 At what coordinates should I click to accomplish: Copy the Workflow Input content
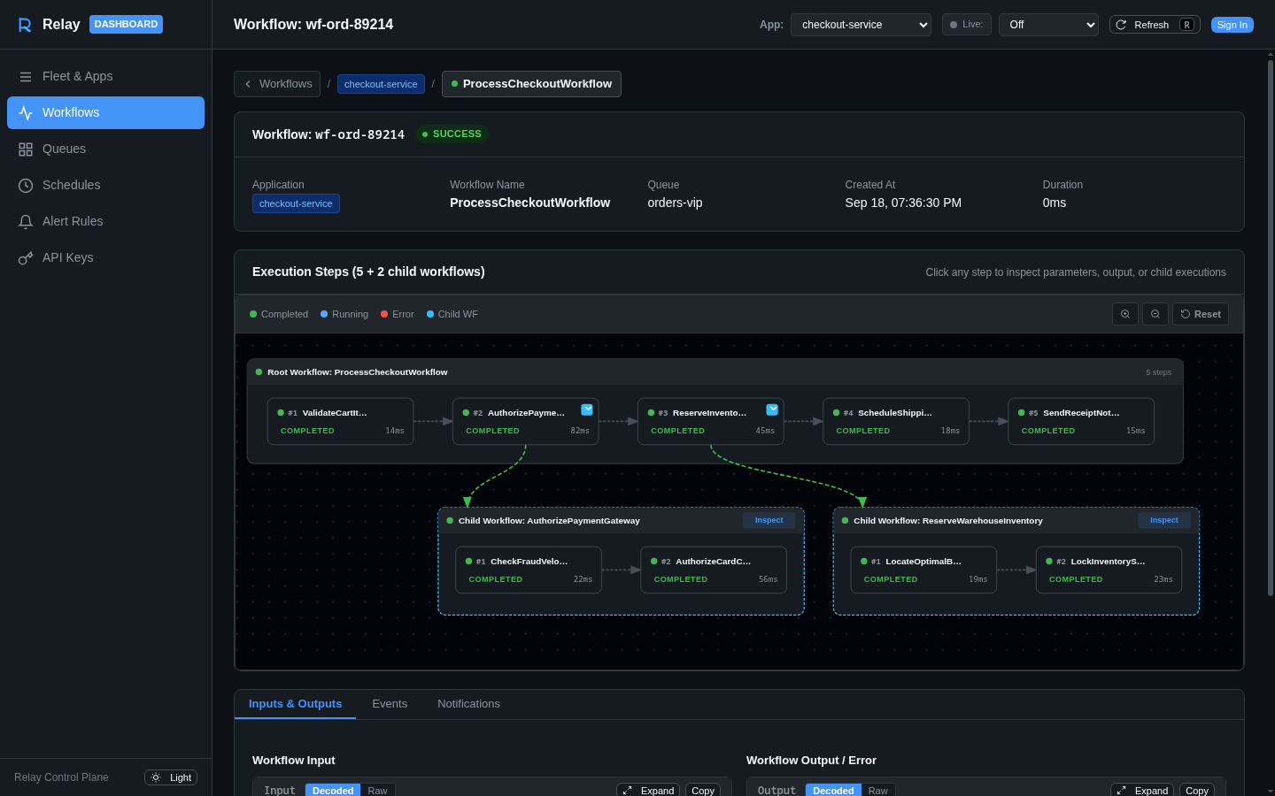coord(703,790)
